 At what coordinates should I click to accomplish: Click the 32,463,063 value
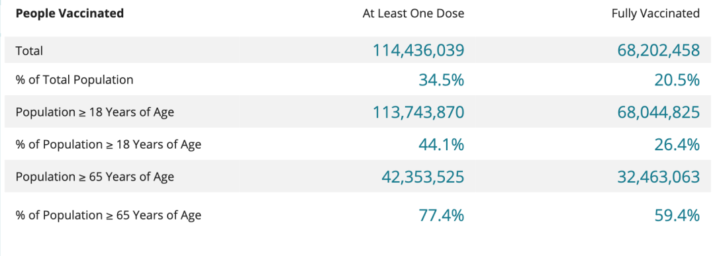click(x=659, y=176)
